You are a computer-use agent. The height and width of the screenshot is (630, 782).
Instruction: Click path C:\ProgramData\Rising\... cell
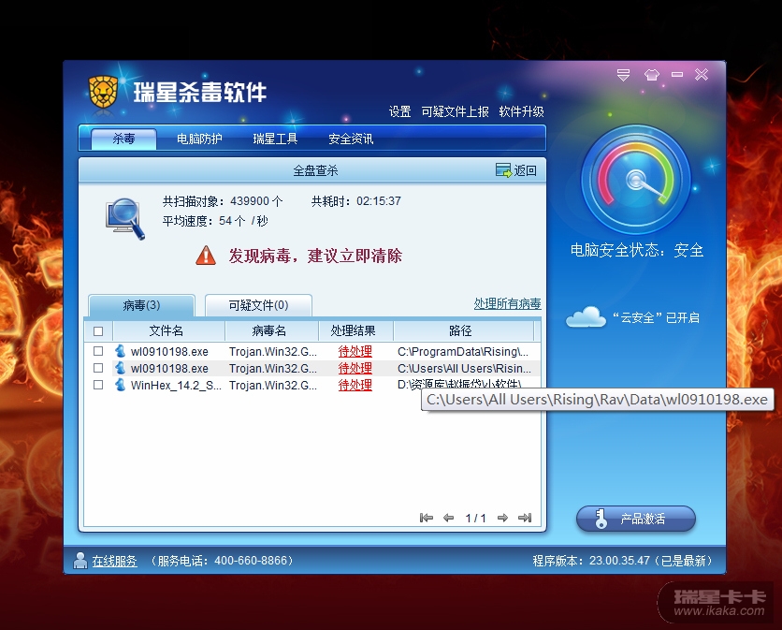point(463,351)
